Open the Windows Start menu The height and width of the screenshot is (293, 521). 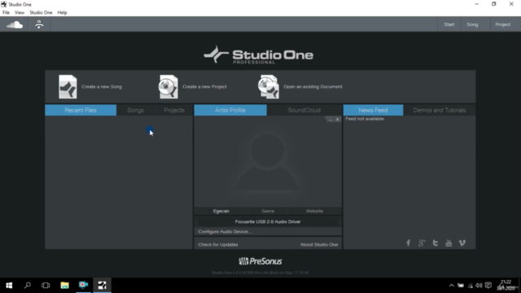(9, 286)
